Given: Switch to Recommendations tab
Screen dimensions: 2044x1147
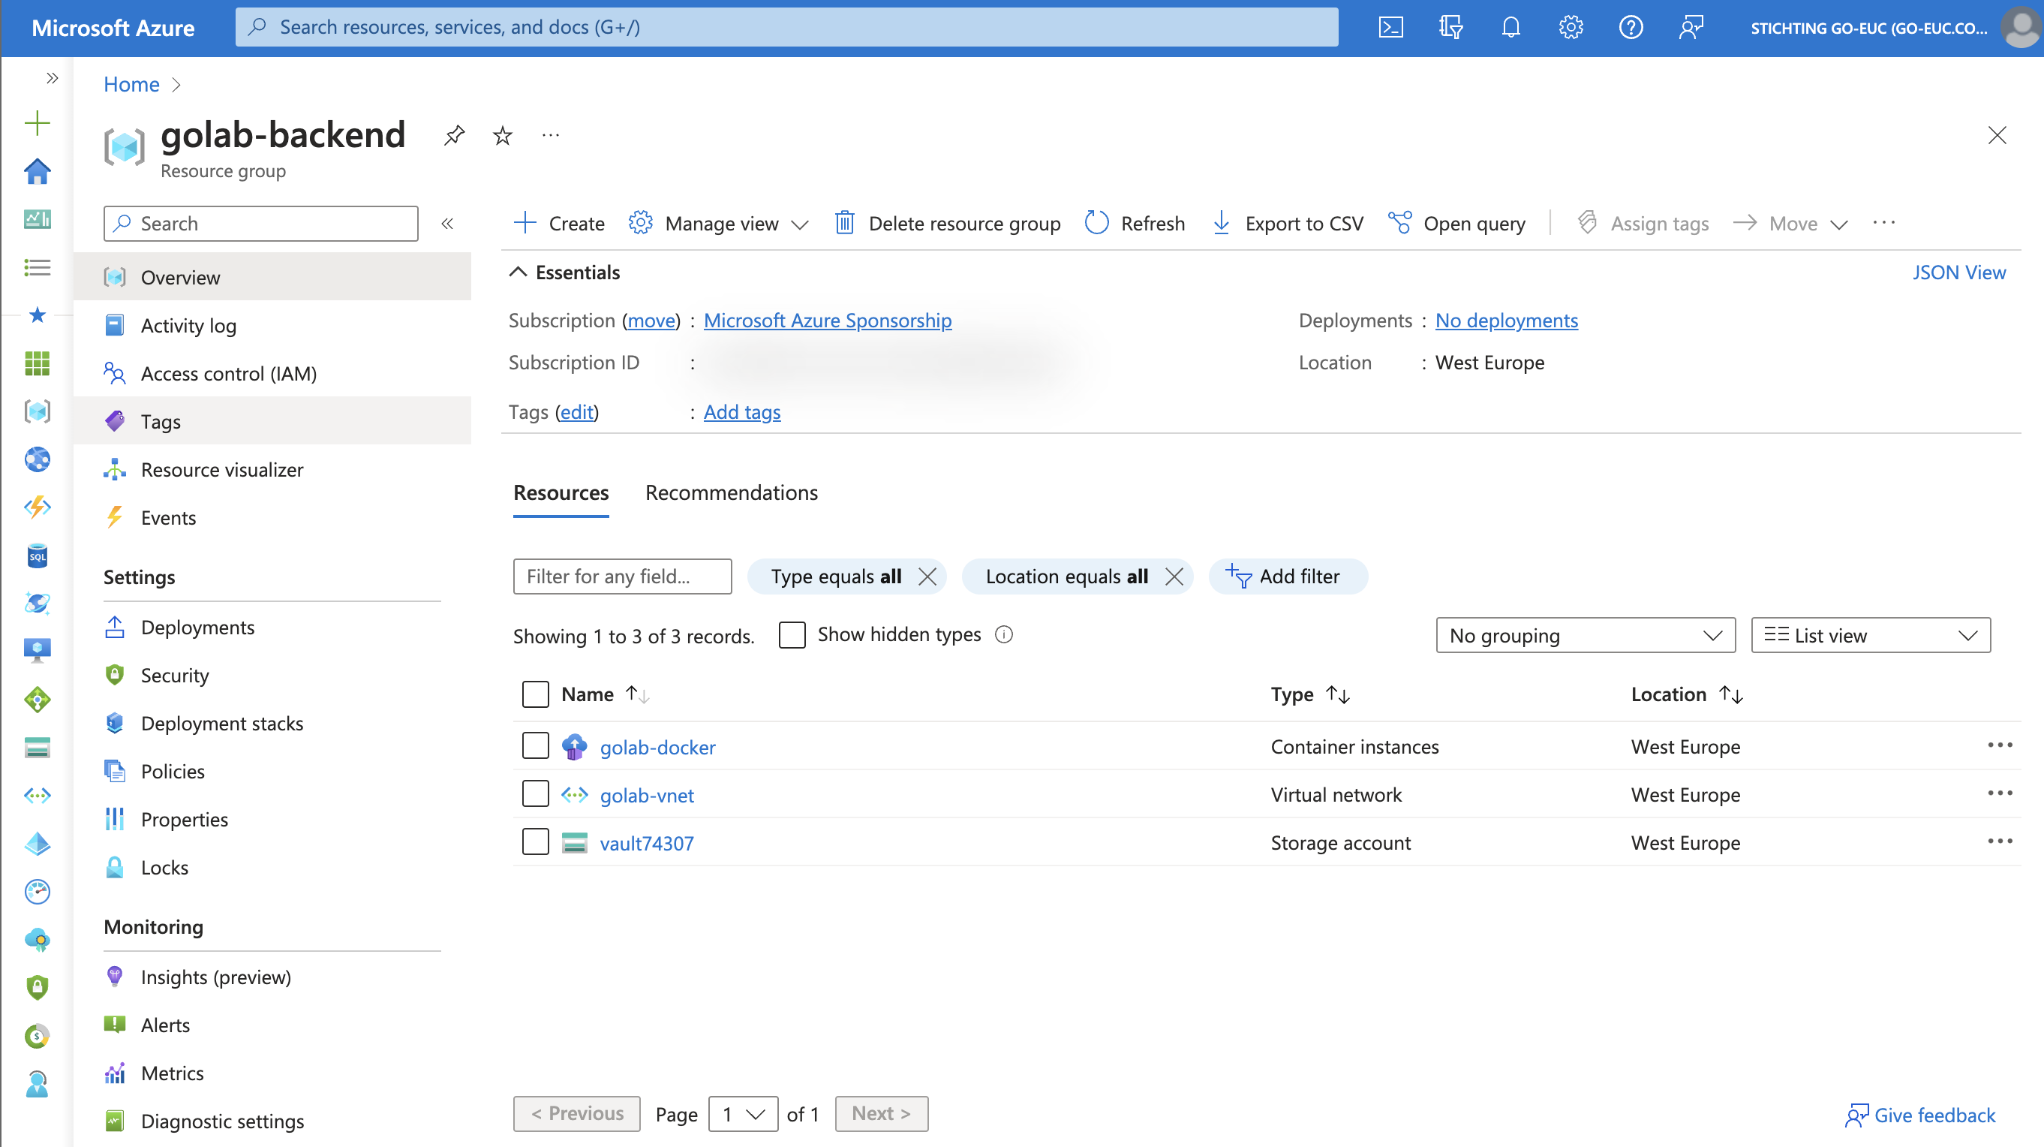Looking at the screenshot, I should tap(732, 492).
